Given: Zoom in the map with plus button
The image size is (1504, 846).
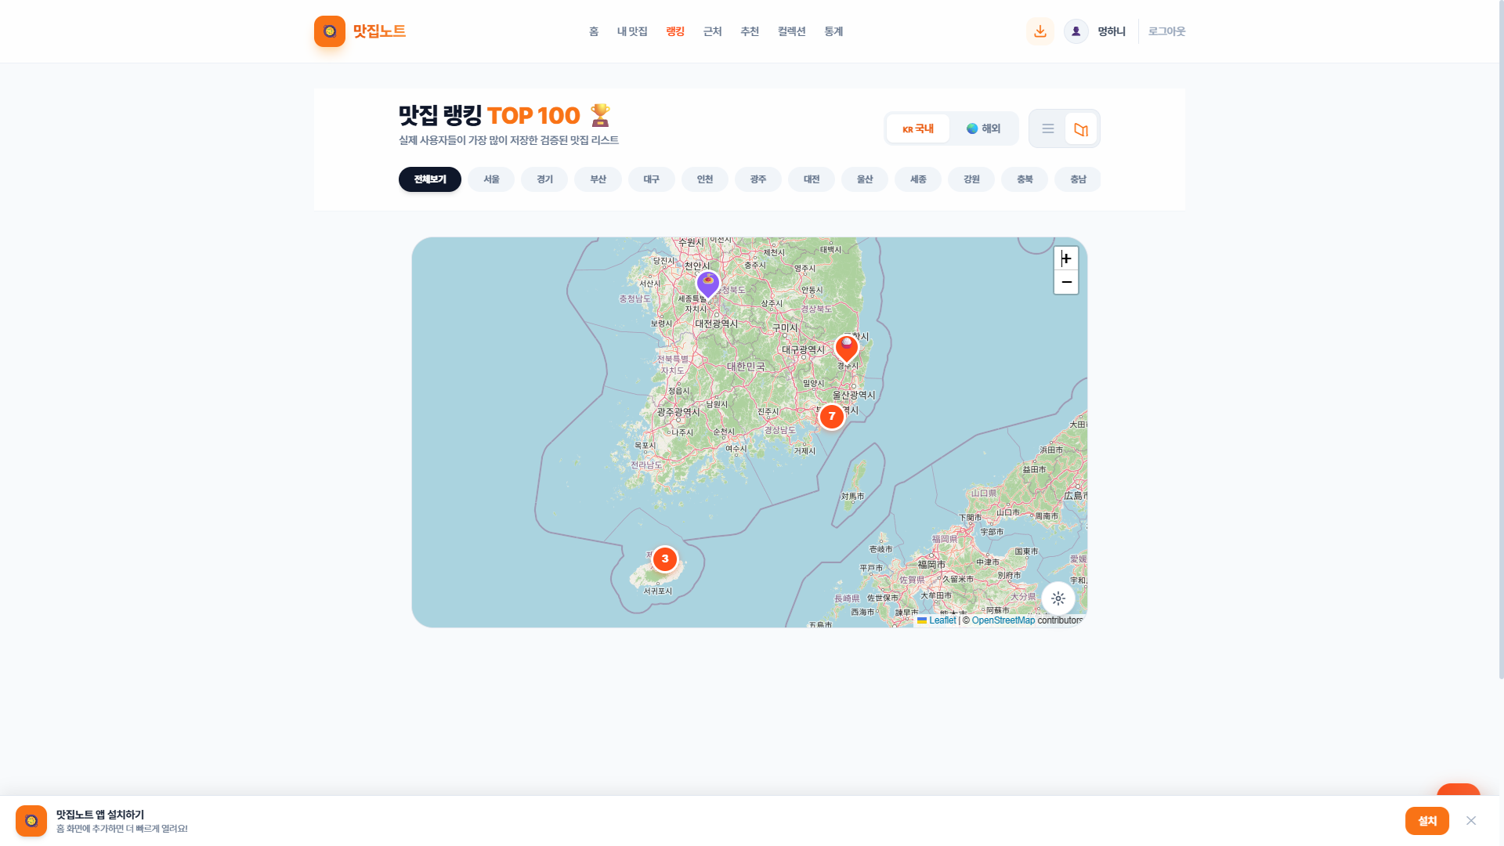Looking at the screenshot, I should click(1066, 258).
